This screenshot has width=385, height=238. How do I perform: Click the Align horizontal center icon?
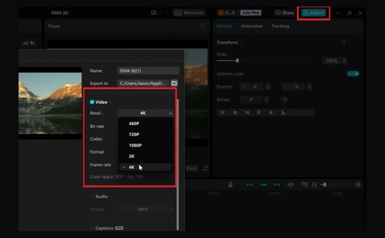[x=235, y=112]
